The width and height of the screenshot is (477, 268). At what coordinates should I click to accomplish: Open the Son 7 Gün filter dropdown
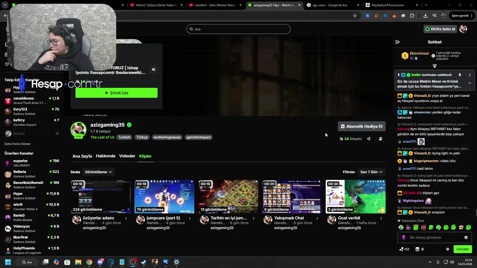(x=371, y=172)
